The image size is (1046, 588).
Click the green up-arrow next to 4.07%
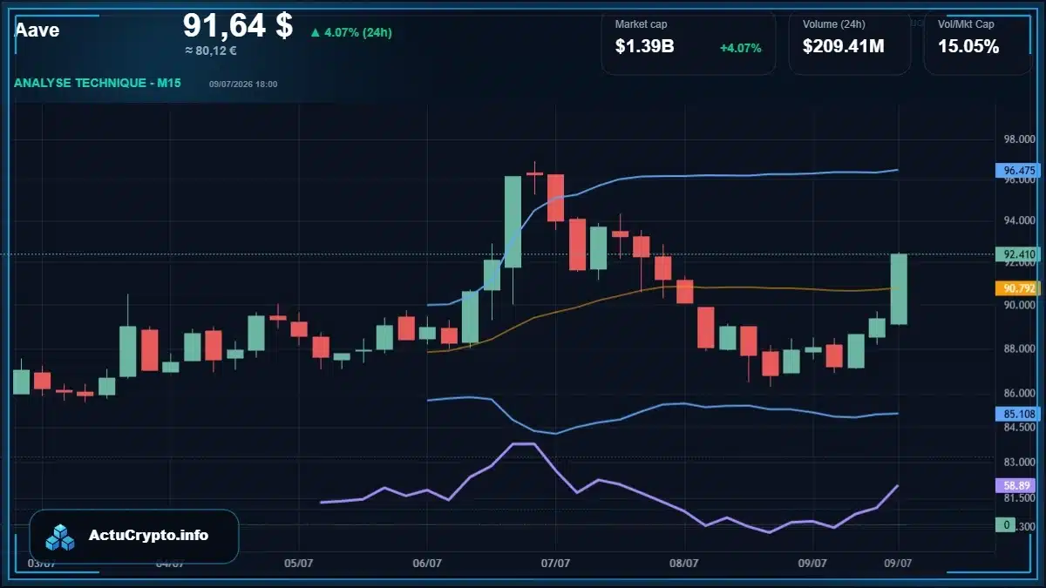pyautogui.click(x=316, y=33)
